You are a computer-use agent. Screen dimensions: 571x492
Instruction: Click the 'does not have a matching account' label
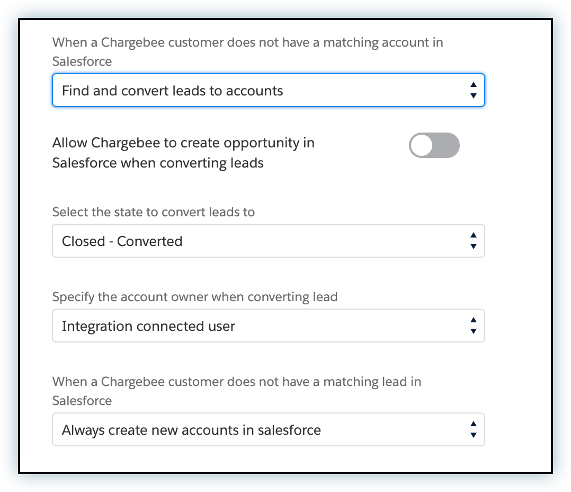tap(247, 42)
